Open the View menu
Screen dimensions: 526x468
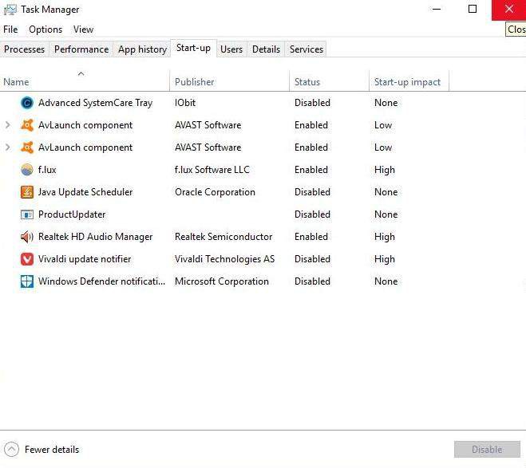[84, 29]
